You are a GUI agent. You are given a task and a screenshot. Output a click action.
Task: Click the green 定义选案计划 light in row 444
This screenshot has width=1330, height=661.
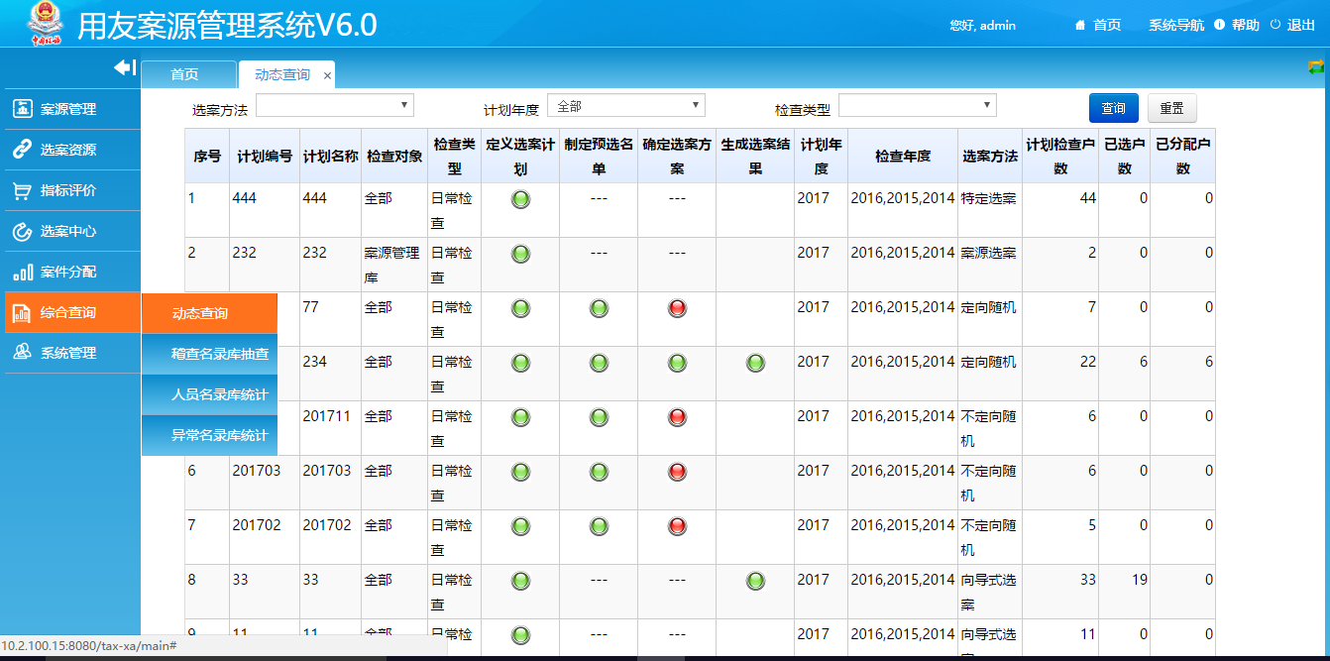(x=520, y=199)
